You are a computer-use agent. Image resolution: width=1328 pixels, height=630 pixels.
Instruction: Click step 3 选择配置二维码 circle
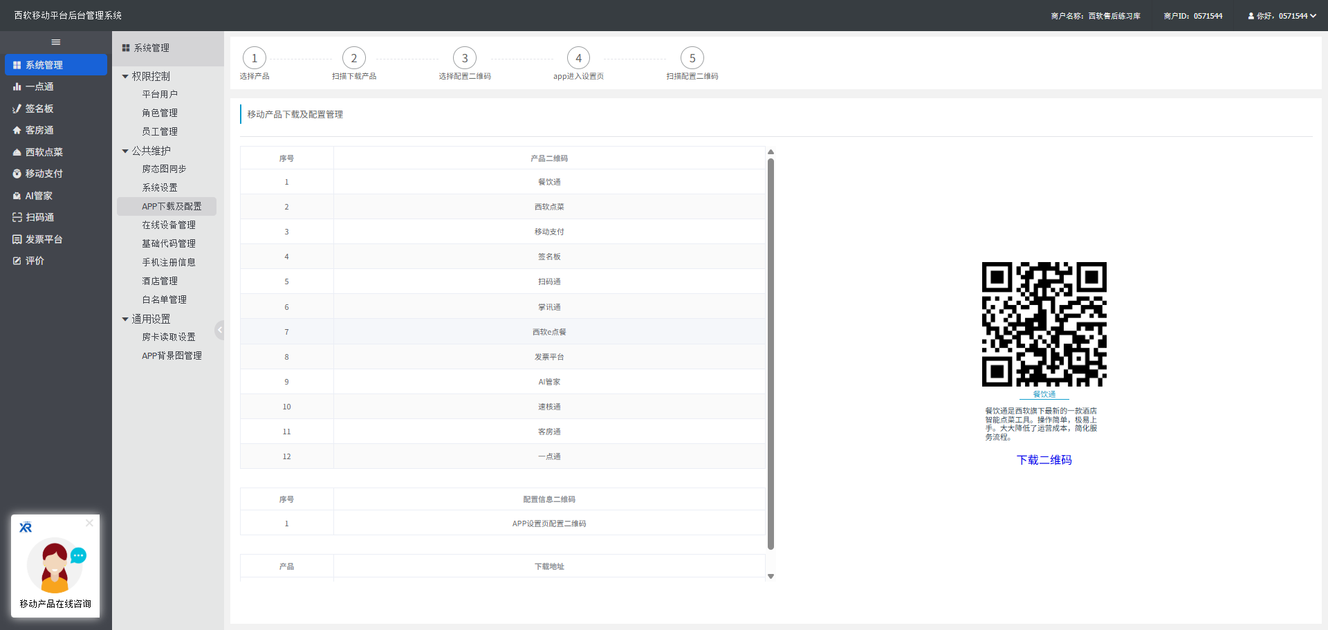(465, 59)
